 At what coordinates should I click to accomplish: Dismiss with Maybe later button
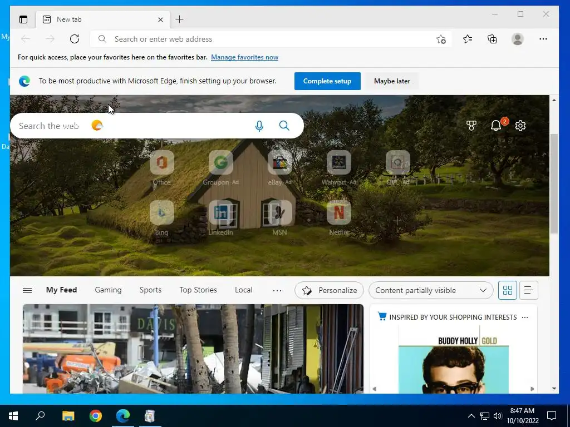pyautogui.click(x=392, y=81)
